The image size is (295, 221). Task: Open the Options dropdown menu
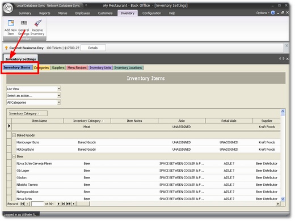click(263, 13)
